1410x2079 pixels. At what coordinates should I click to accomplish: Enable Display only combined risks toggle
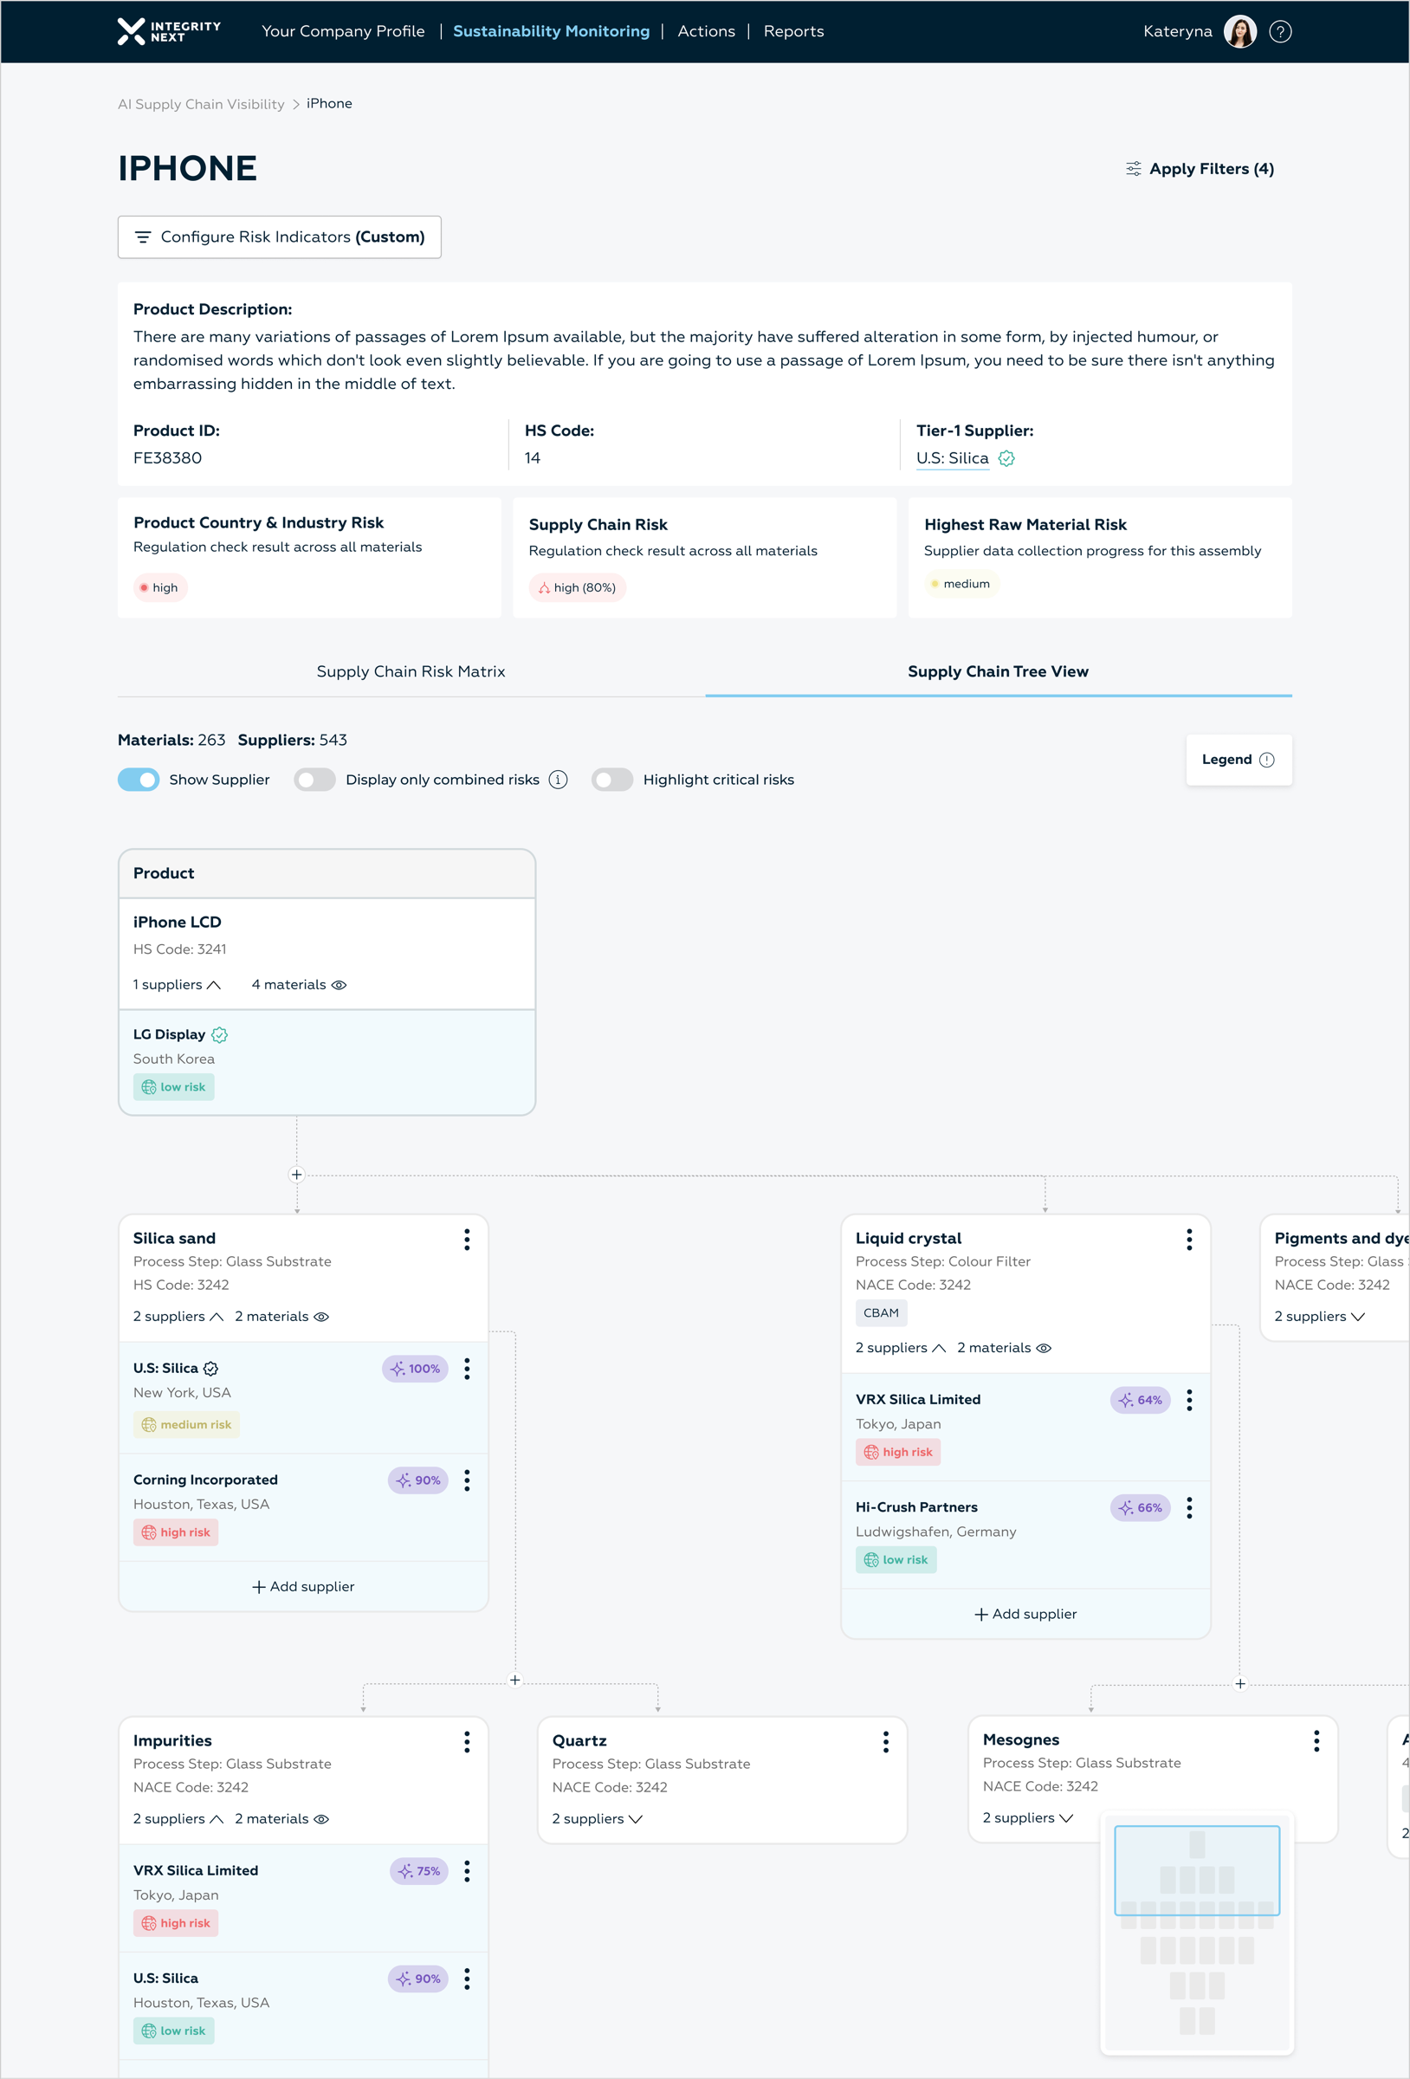(x=315, y=779)
